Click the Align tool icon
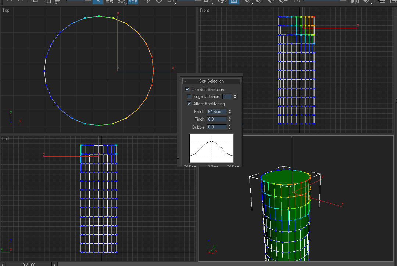Screen dimensions: 397x266 [x=366, y=1]
